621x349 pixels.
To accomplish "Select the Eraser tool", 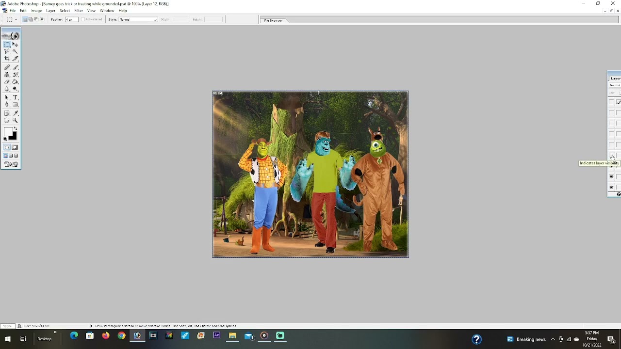I will click(7, 81).
